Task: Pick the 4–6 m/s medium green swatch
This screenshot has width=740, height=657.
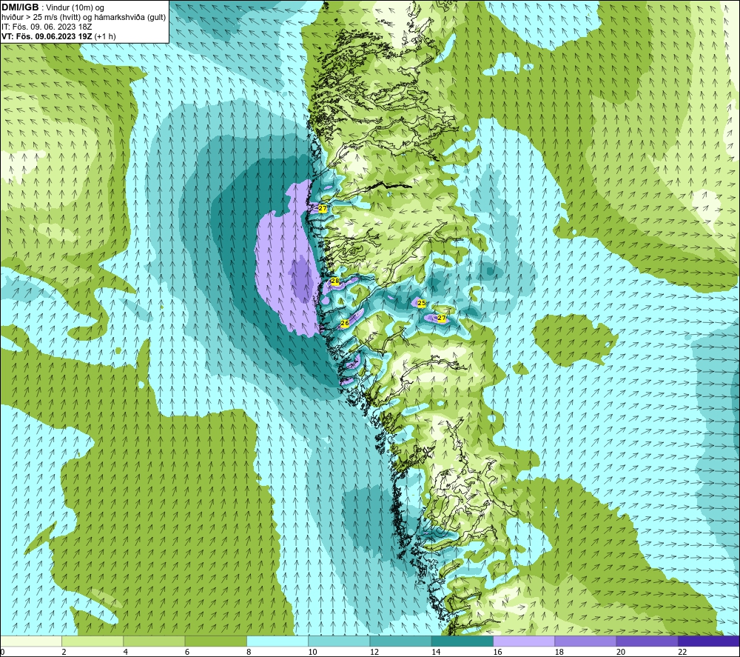Action: click(x=155, y=641)
